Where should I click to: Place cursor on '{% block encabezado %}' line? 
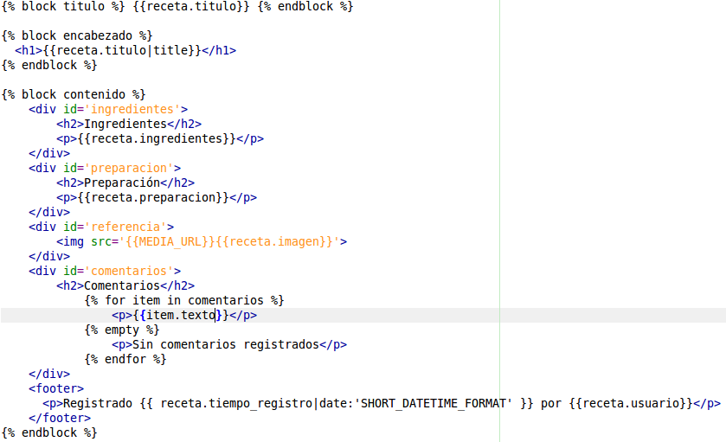pyautogui.click(x=77, y=35)
